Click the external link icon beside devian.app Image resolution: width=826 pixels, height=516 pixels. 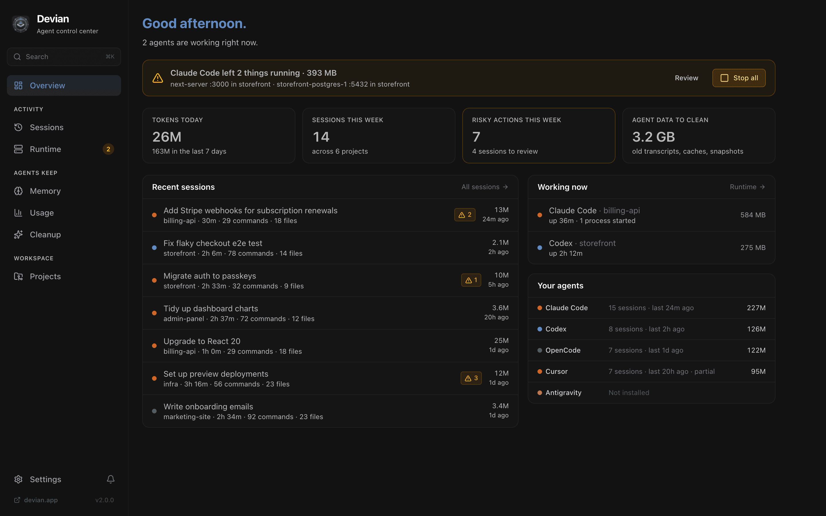point(17,500)
